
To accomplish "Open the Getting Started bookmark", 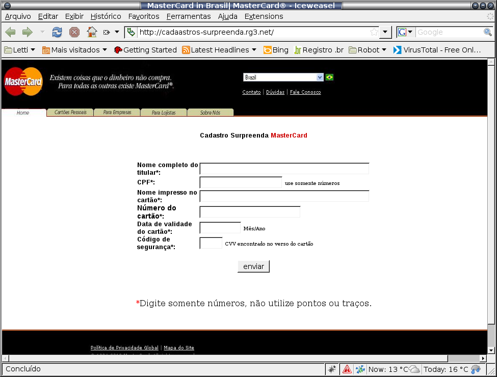I will 145,50.
